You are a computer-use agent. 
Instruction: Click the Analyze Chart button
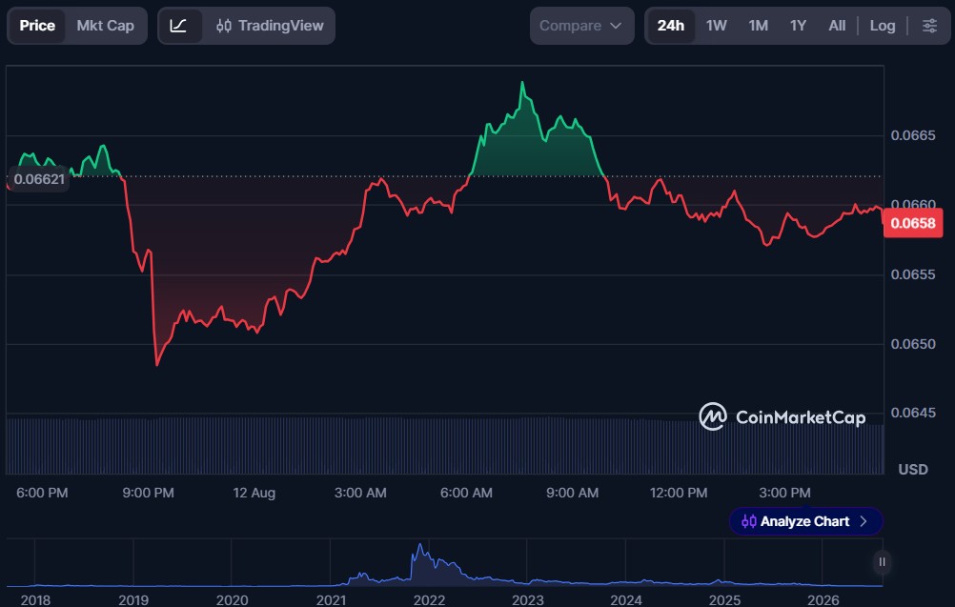point(805,521)
